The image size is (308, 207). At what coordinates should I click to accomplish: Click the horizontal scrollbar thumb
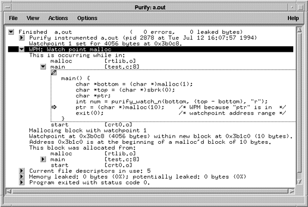[150, 191]
